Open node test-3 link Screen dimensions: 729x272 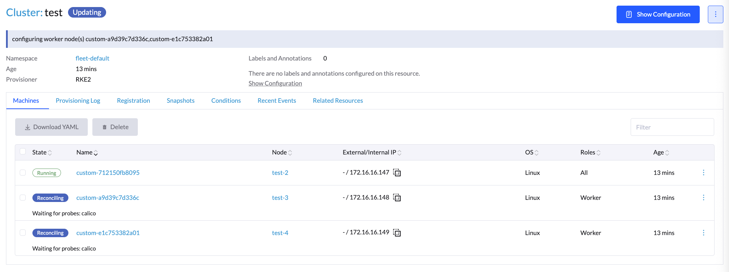pyautogui.click(x=280, y=198)
